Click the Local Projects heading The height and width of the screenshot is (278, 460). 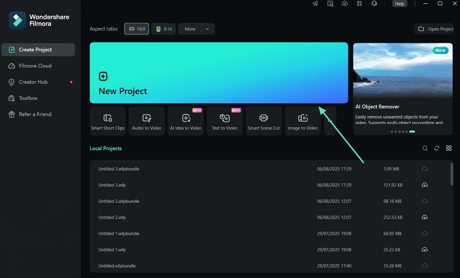coord(105,148)
